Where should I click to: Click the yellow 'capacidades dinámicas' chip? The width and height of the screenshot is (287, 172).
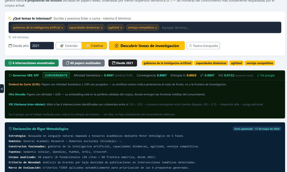pos(211,63)
